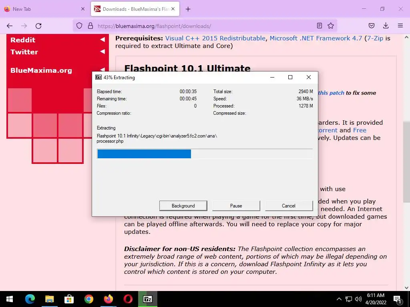Click the extracting file path text

(157, 138)
